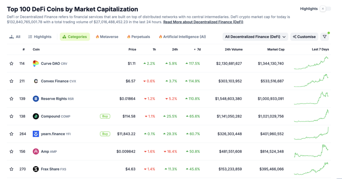This screenshot has height=179, width=342.
Task: Open the Customise table options
Action: 304,37
